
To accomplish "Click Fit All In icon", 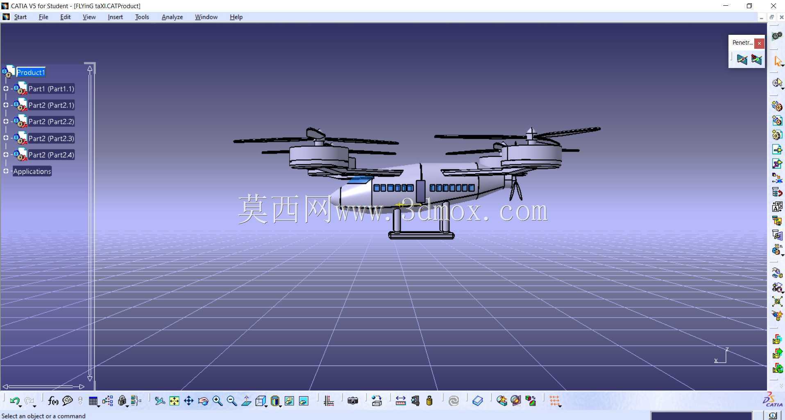I will 175,401.
